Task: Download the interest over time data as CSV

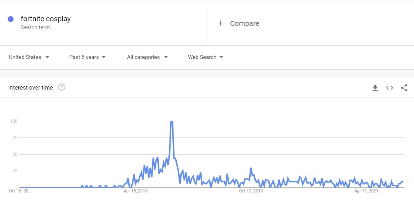Action: point(375,87)
